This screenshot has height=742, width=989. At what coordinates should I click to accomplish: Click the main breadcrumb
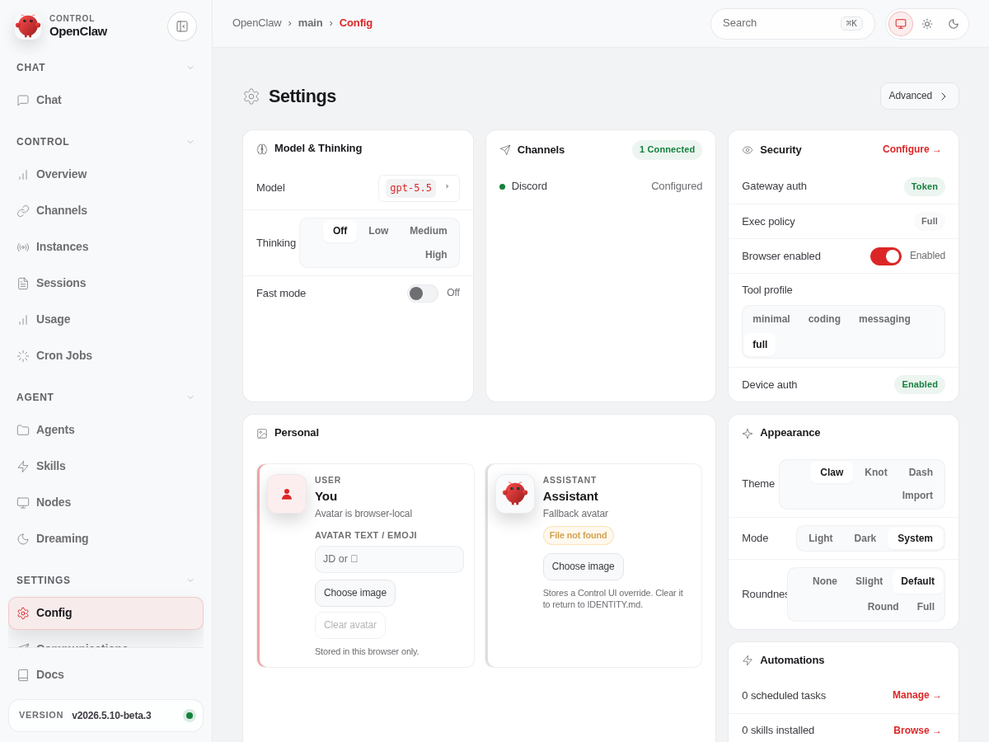[x=311, y=23]
